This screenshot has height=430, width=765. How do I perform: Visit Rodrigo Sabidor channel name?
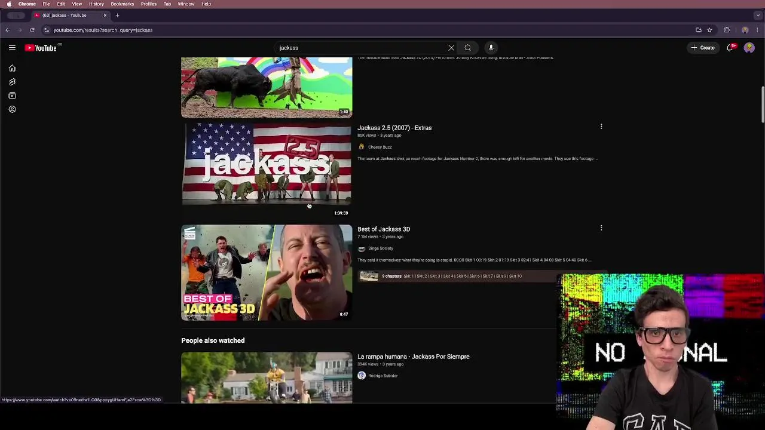click(x=382, y=376)
